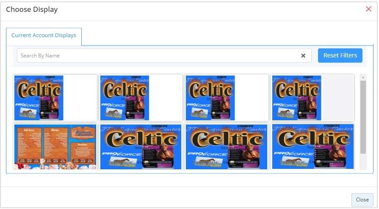Close the Choose Display dialog via red X
Screen dimensions: 379x209
click(368, 9)
